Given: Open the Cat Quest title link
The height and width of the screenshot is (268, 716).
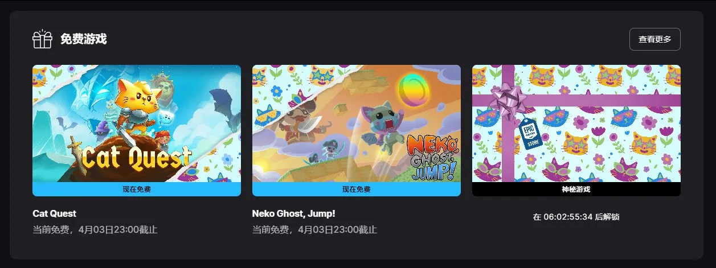Looking at the screenshot, I should click(x=55, y=214).
